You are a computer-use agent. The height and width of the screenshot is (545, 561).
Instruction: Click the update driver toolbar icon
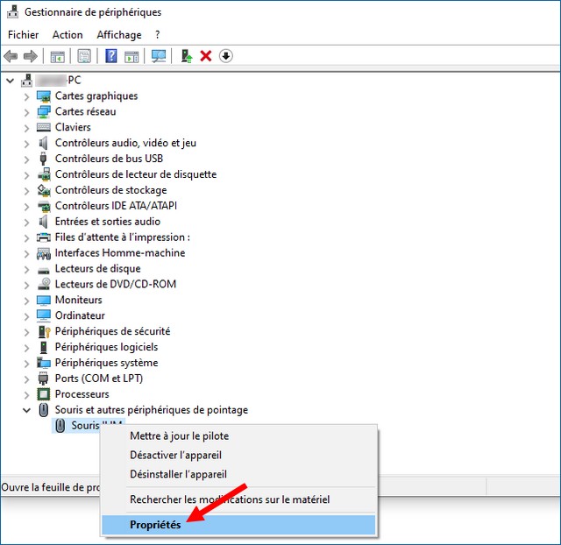click(x=186, y=56)
